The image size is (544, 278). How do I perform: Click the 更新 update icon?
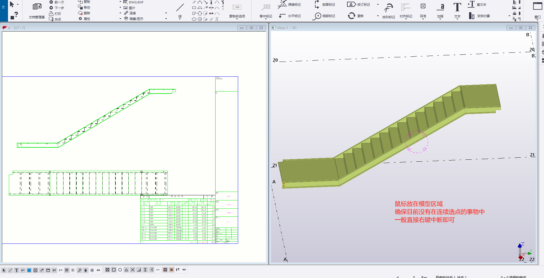pyautogui.click(x=351, y=16)
